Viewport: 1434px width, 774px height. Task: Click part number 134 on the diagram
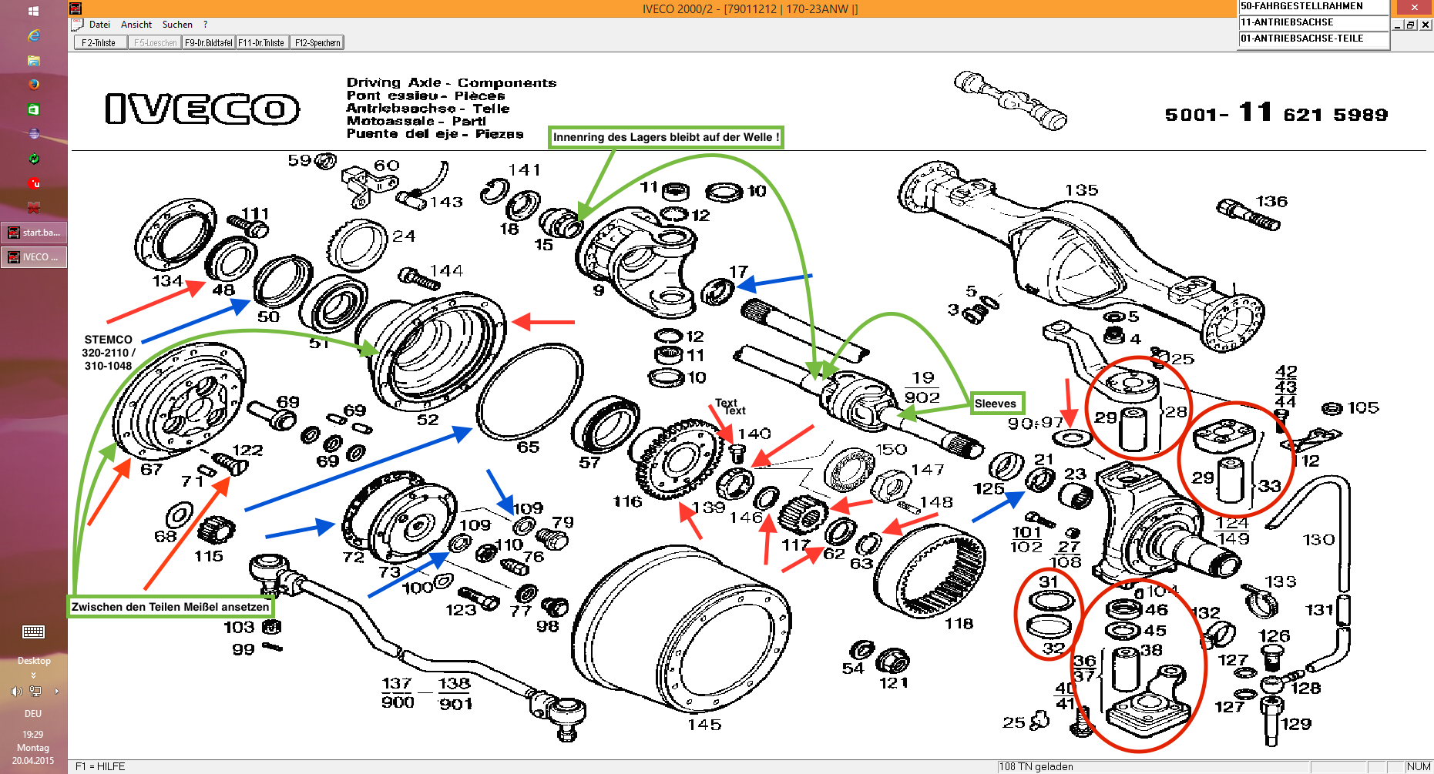(x=167, y=280)
